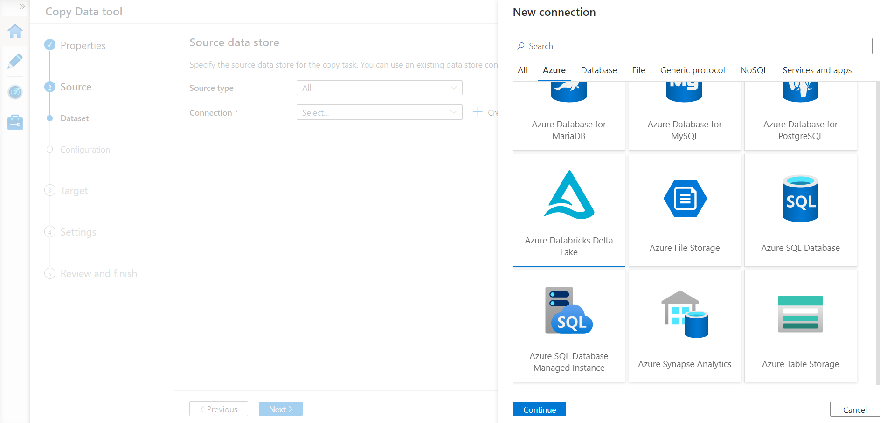
Task: Switch to the Services and apps tab
Action: 817,70
